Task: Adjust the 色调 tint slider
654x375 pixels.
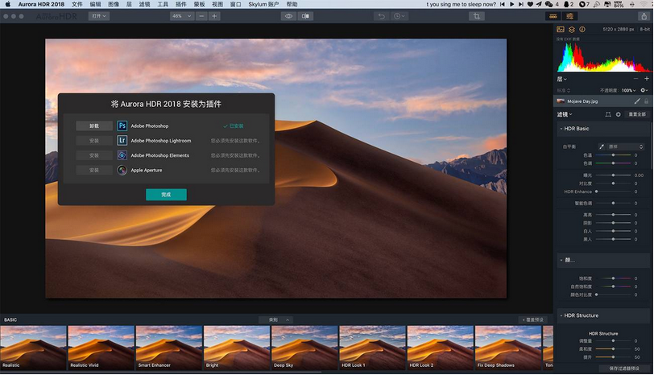Action: click(x=613, y=163)
